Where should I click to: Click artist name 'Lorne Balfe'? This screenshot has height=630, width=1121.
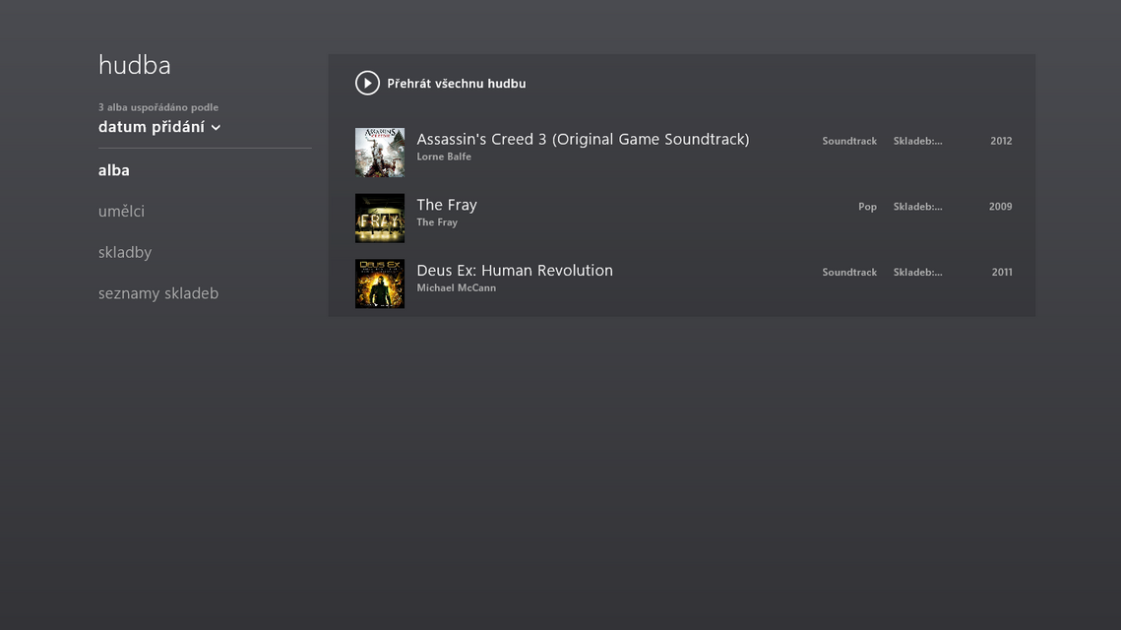click(x=444, y=157)
